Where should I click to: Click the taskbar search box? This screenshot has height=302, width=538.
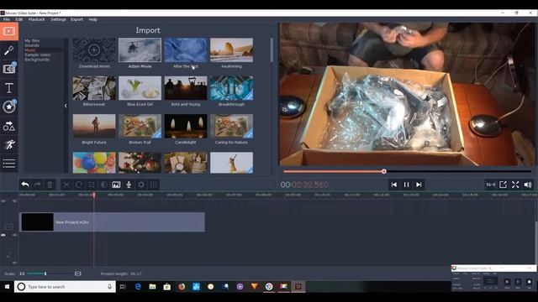click(65, 287)
